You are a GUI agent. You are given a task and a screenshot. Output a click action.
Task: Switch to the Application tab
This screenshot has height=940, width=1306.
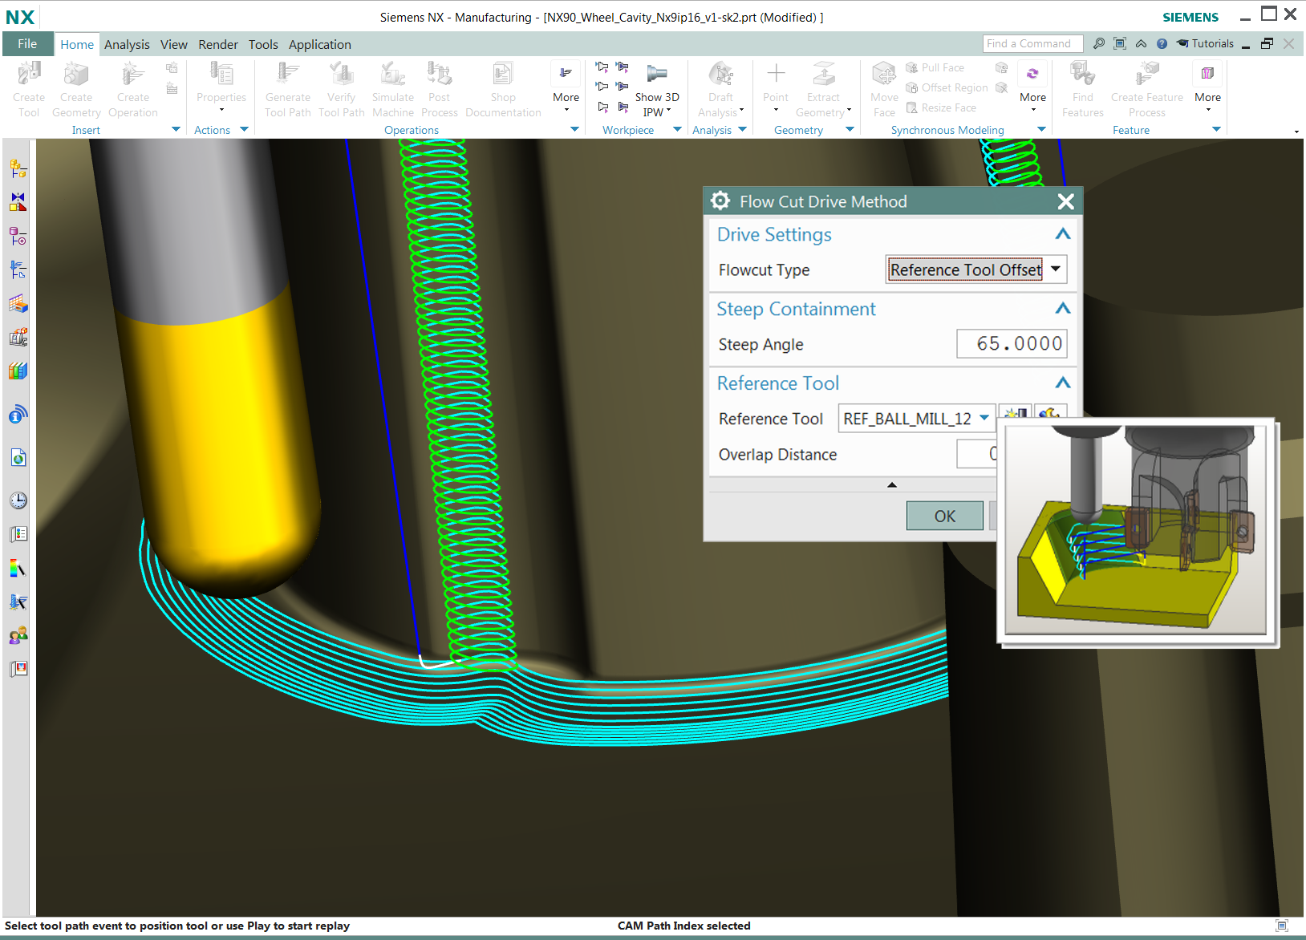pos(319,44)
